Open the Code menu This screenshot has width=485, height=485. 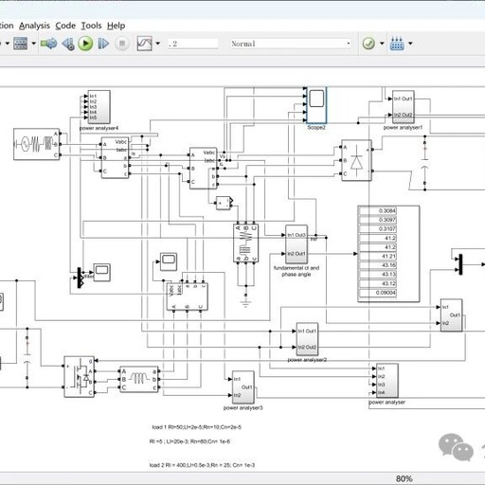point(65,26)
